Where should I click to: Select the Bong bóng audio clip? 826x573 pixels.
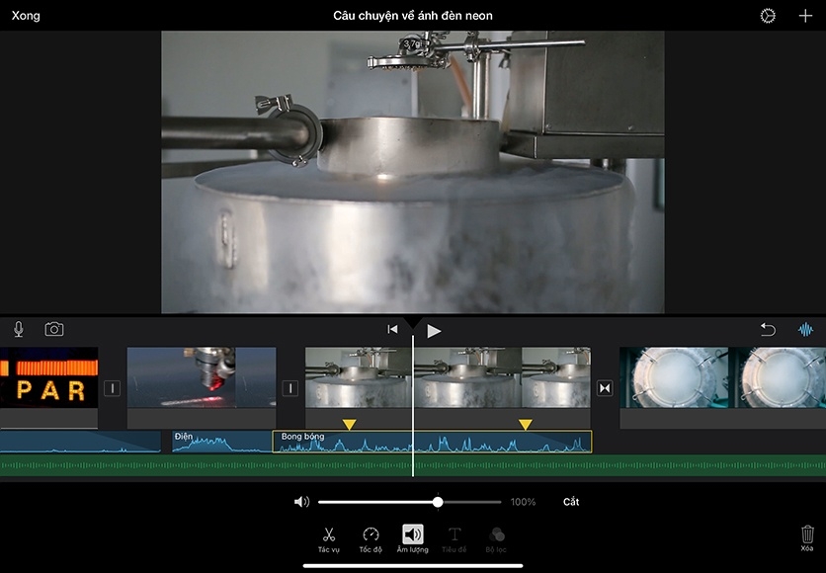(x=432, y=443)
